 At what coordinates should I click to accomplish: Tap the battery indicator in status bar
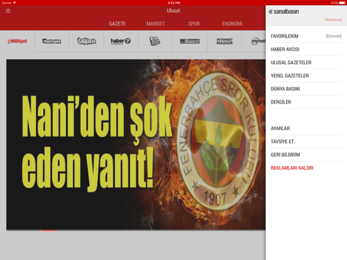pyautogui.click(x=342, y=3)
